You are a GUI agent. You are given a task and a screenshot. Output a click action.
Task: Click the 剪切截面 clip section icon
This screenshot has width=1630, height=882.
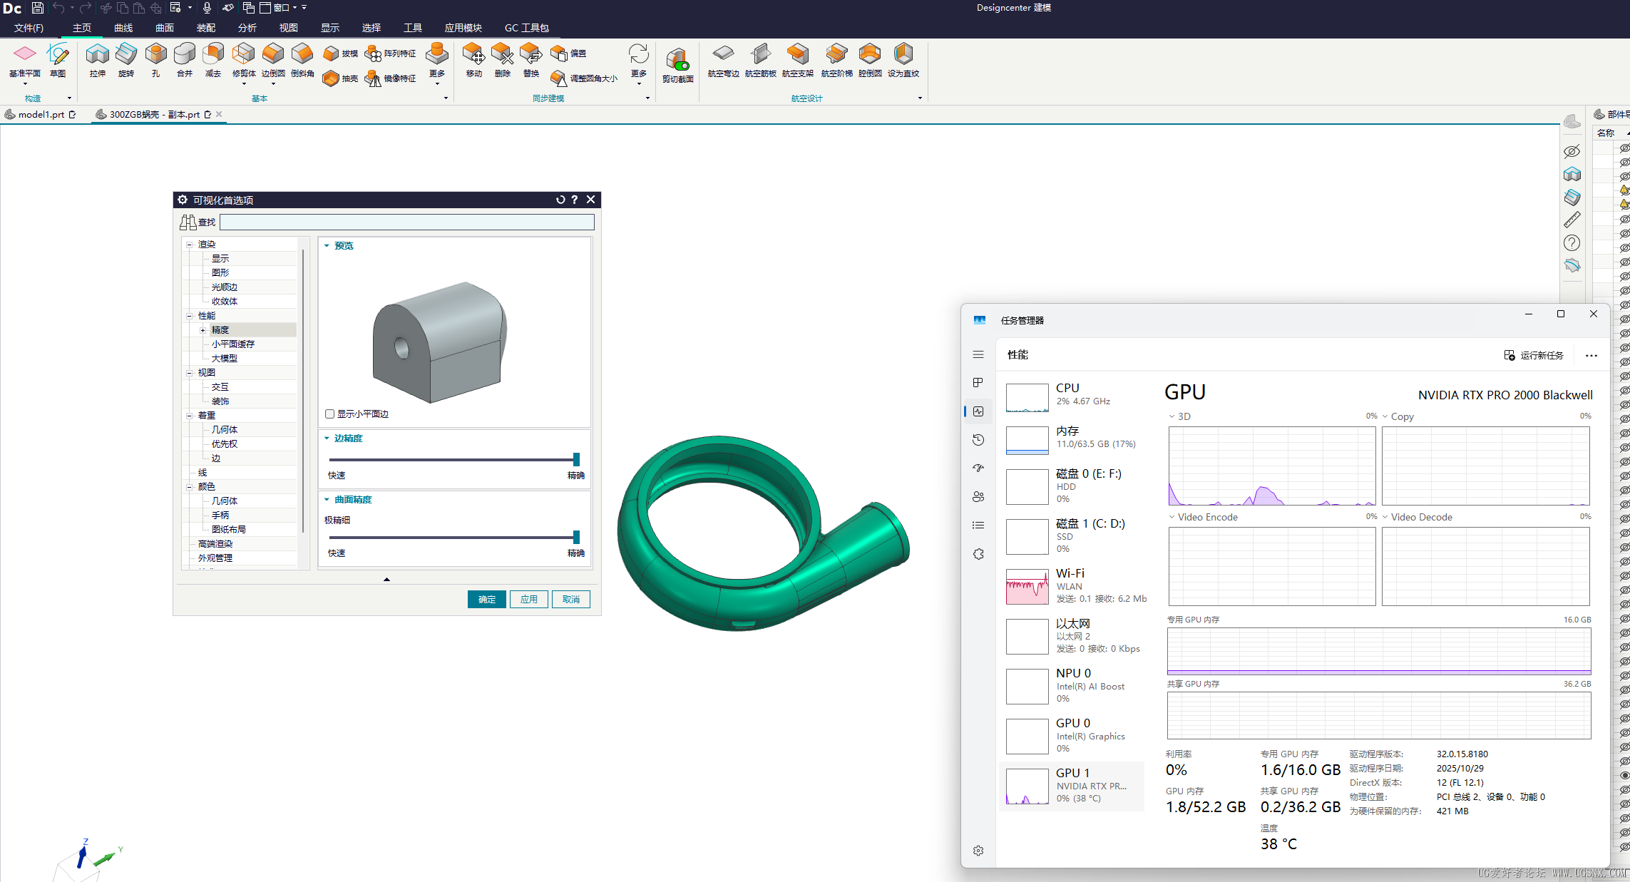click(x=677, y=60)
